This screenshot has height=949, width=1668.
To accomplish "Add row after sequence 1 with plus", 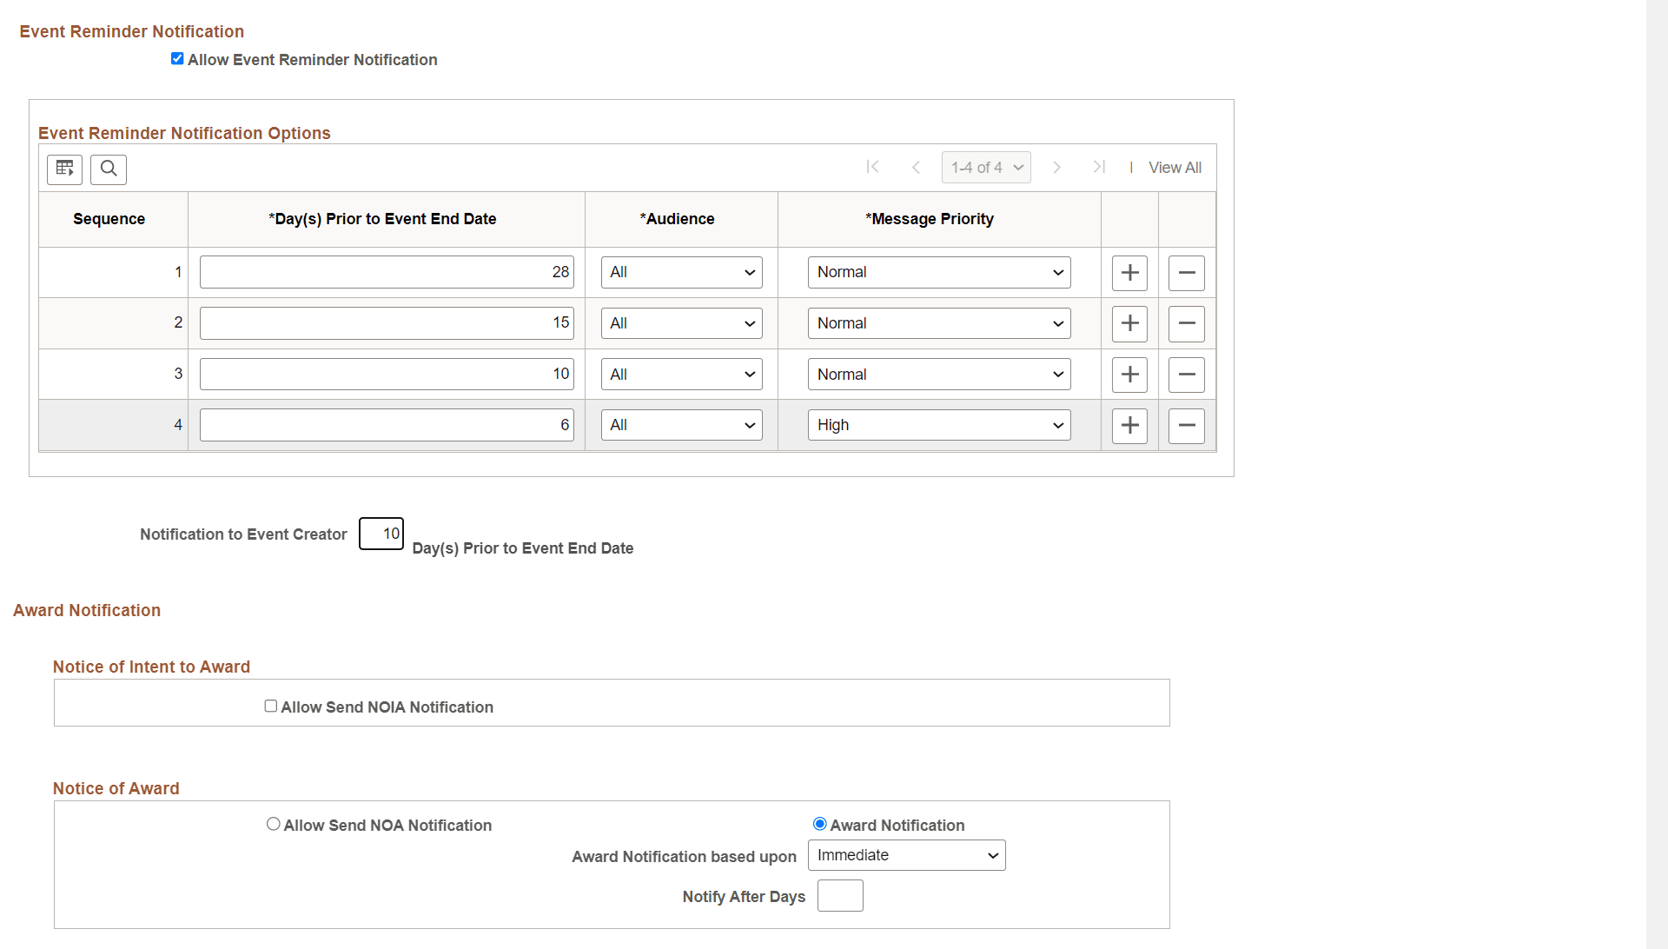I will pos(1129,273).
